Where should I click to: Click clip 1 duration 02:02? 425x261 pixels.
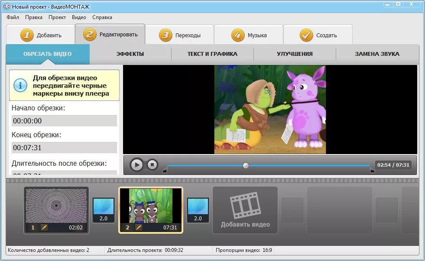[76, 227]
